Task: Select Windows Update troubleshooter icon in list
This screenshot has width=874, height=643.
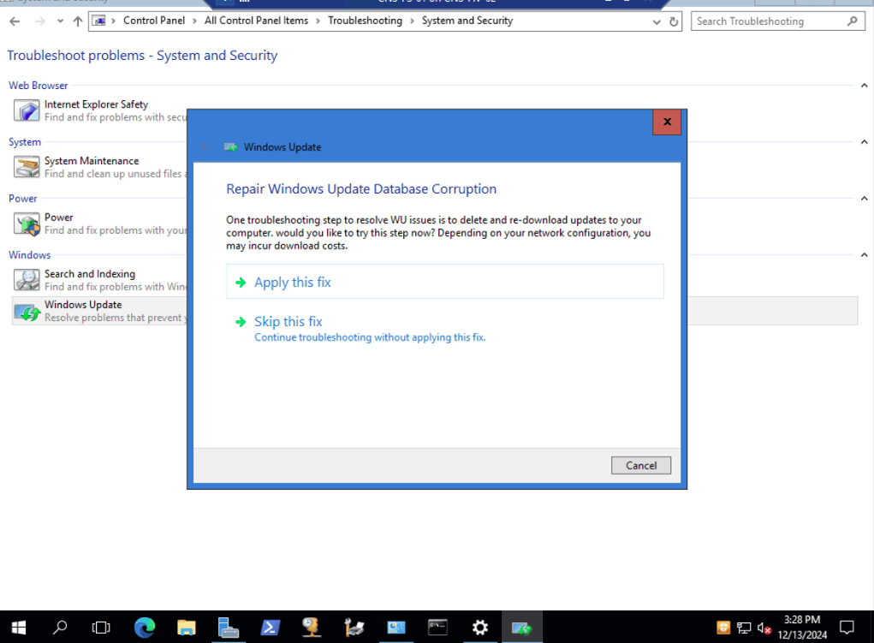Action: 27,311
